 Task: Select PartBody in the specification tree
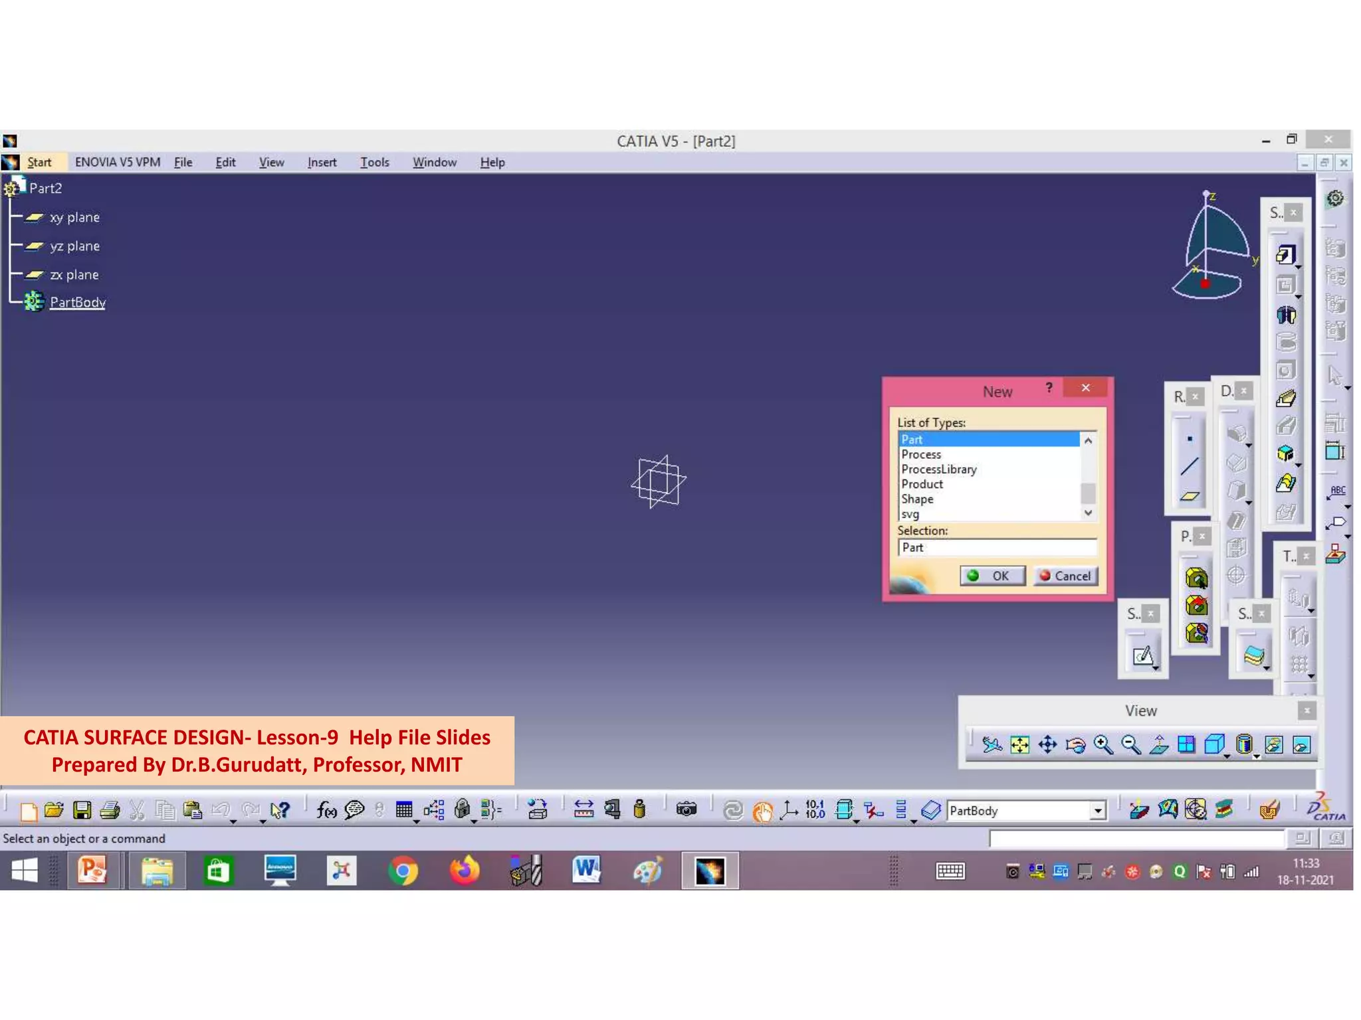(78, 303)
